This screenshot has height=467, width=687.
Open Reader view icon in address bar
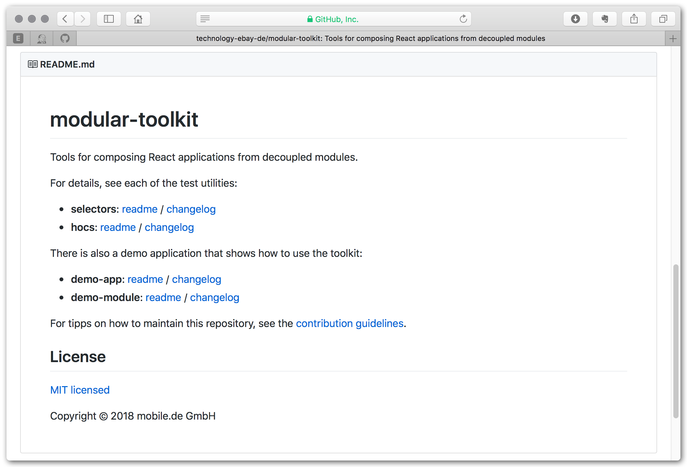pyautogui.click(x=205, y=19)
